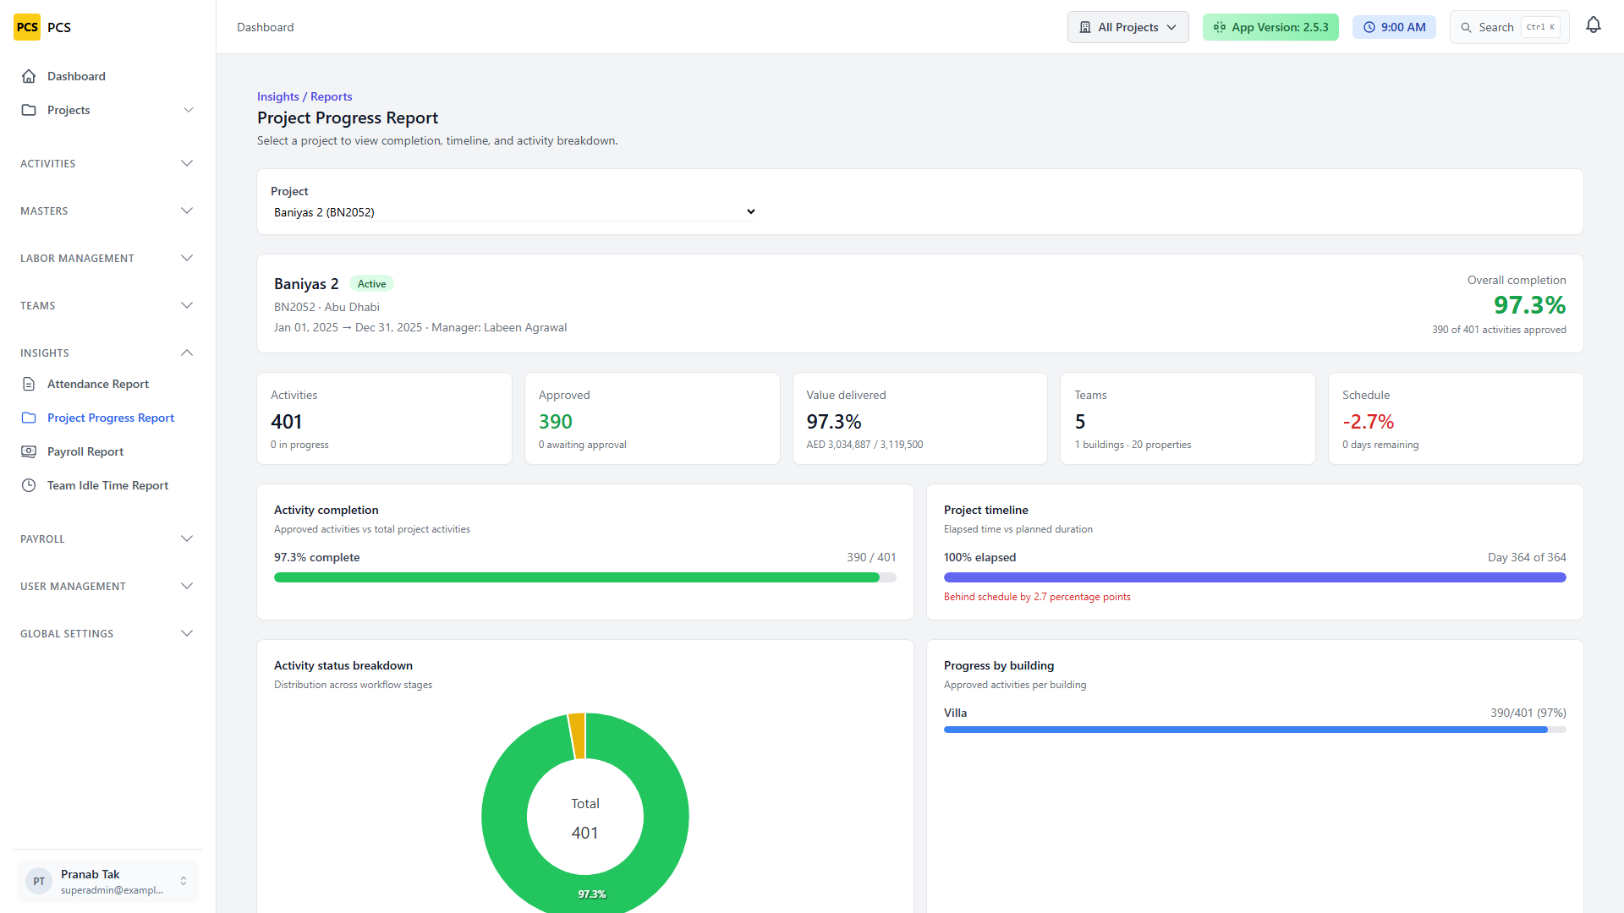
Task: Expand the PAYROLL section
Action: coord(107,539)
